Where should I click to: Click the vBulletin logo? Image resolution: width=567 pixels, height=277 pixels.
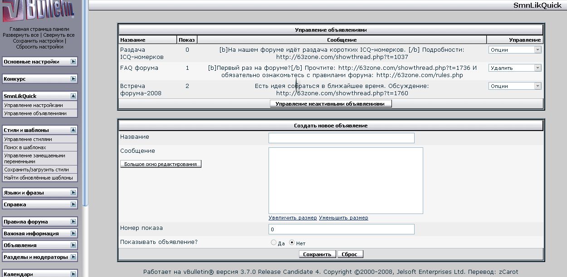[x=39, y=11]
